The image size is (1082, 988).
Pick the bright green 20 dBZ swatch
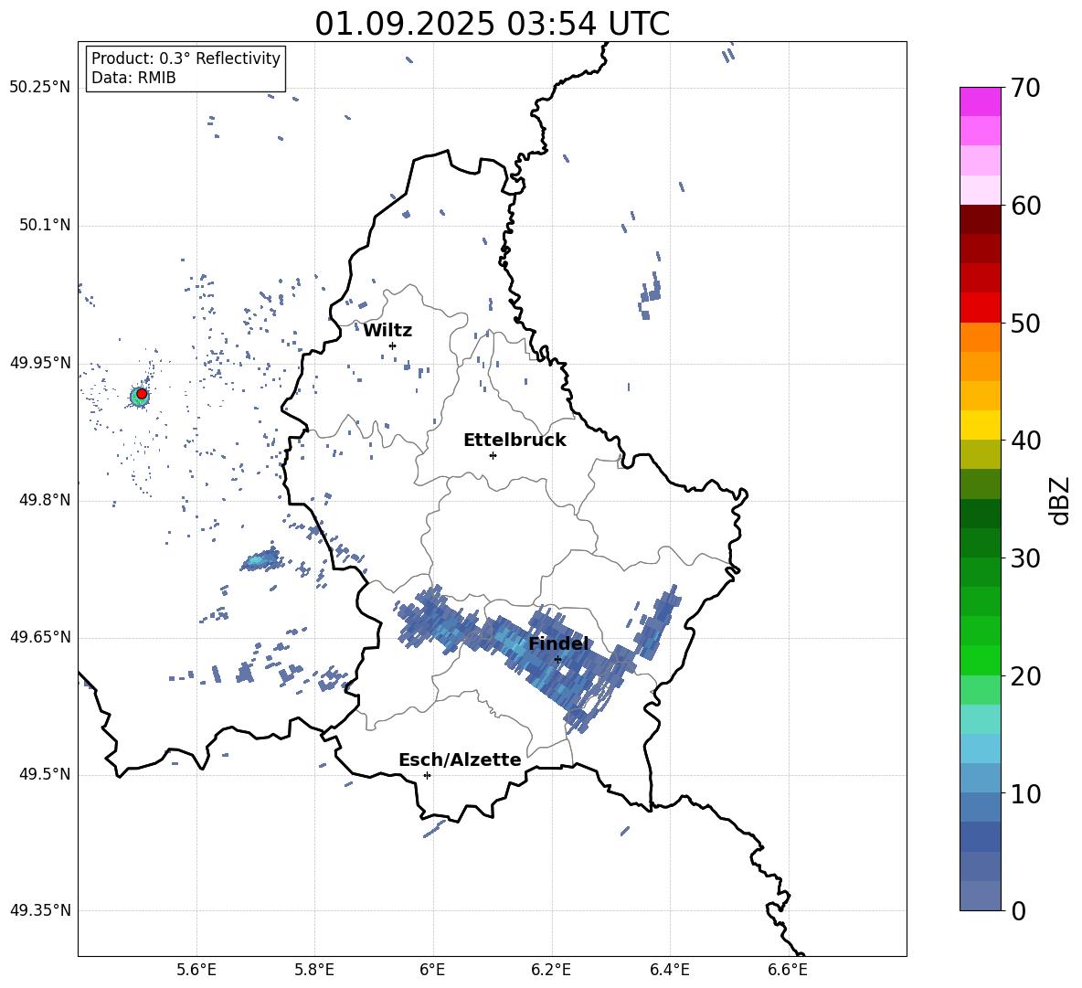pos(981,660)
